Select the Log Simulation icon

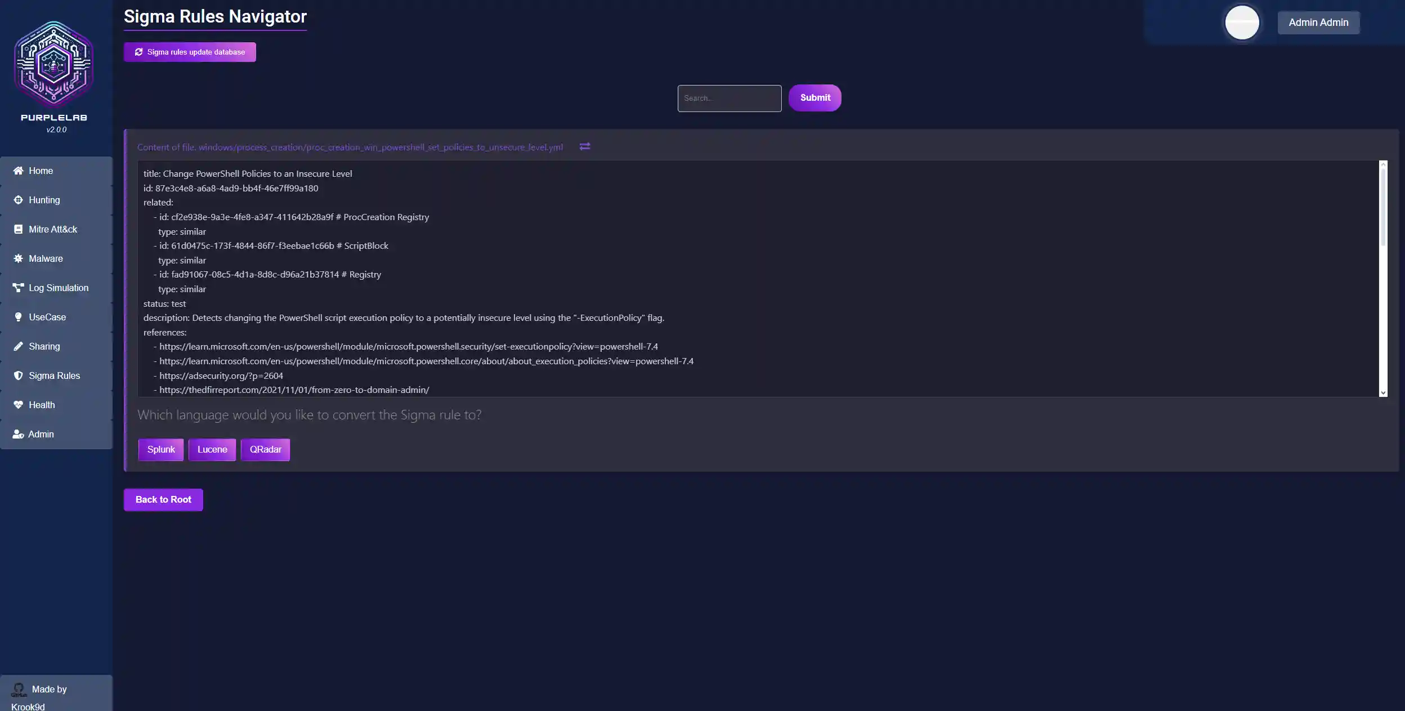tap(19, 288)
